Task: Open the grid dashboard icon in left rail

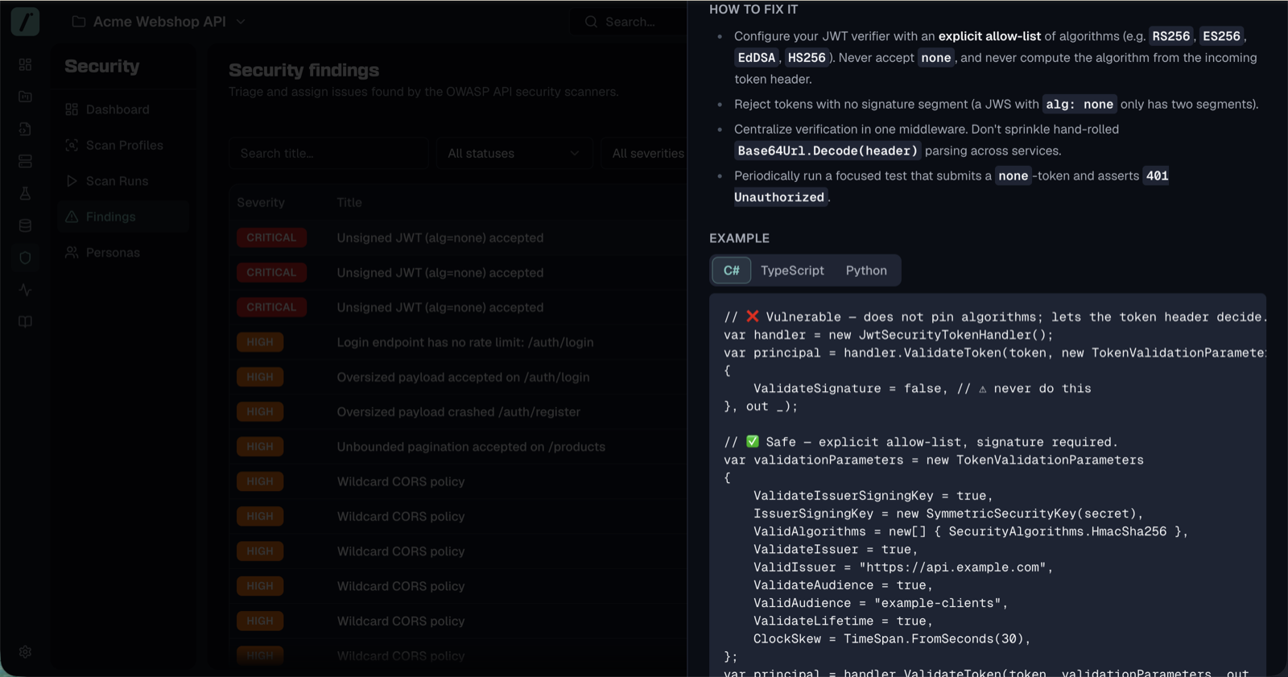Action: 25,64
